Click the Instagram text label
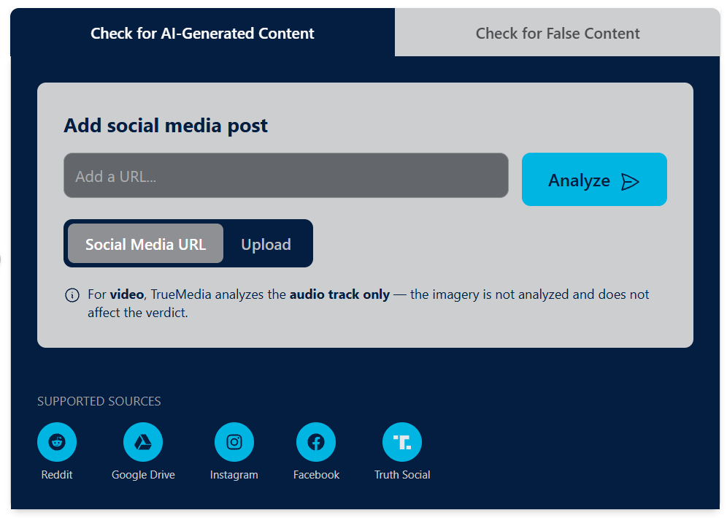 (x=234, y=475)
